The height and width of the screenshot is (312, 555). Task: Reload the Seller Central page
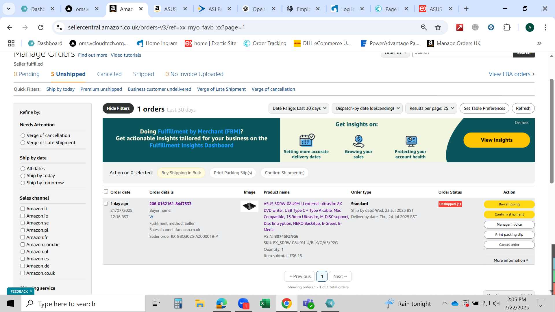(41, 27)
